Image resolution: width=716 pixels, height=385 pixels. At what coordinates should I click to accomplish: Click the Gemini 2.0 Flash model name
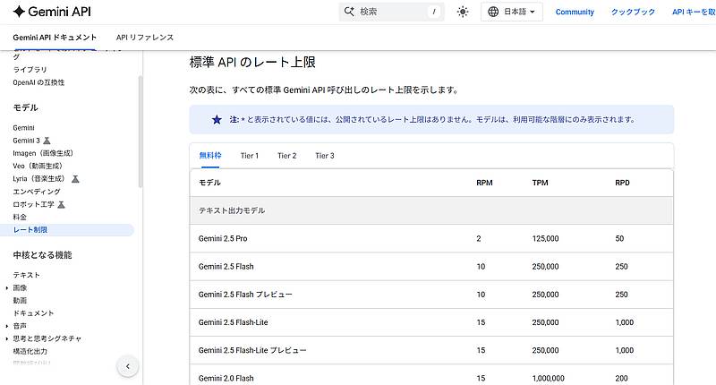(226, 378)
